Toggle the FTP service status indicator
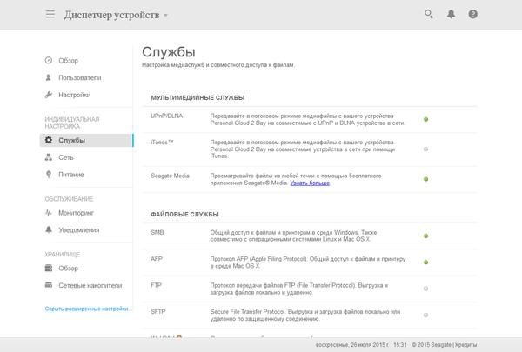522x352 pixels. point(425,289)
